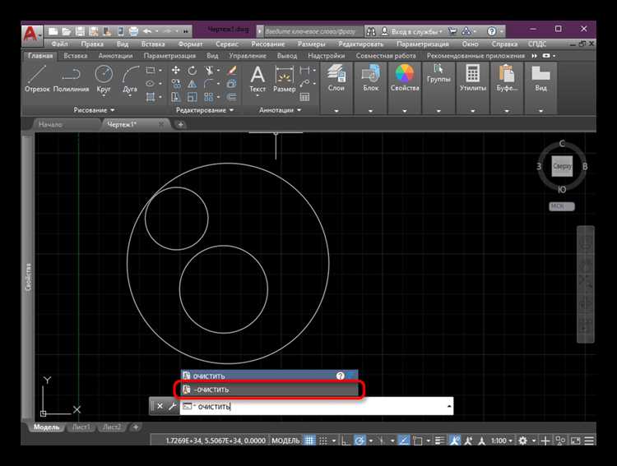Click the Move tool icon
The height and width of the screenshot is (466, 617).
pyautogui.click(x=175, y=71)
